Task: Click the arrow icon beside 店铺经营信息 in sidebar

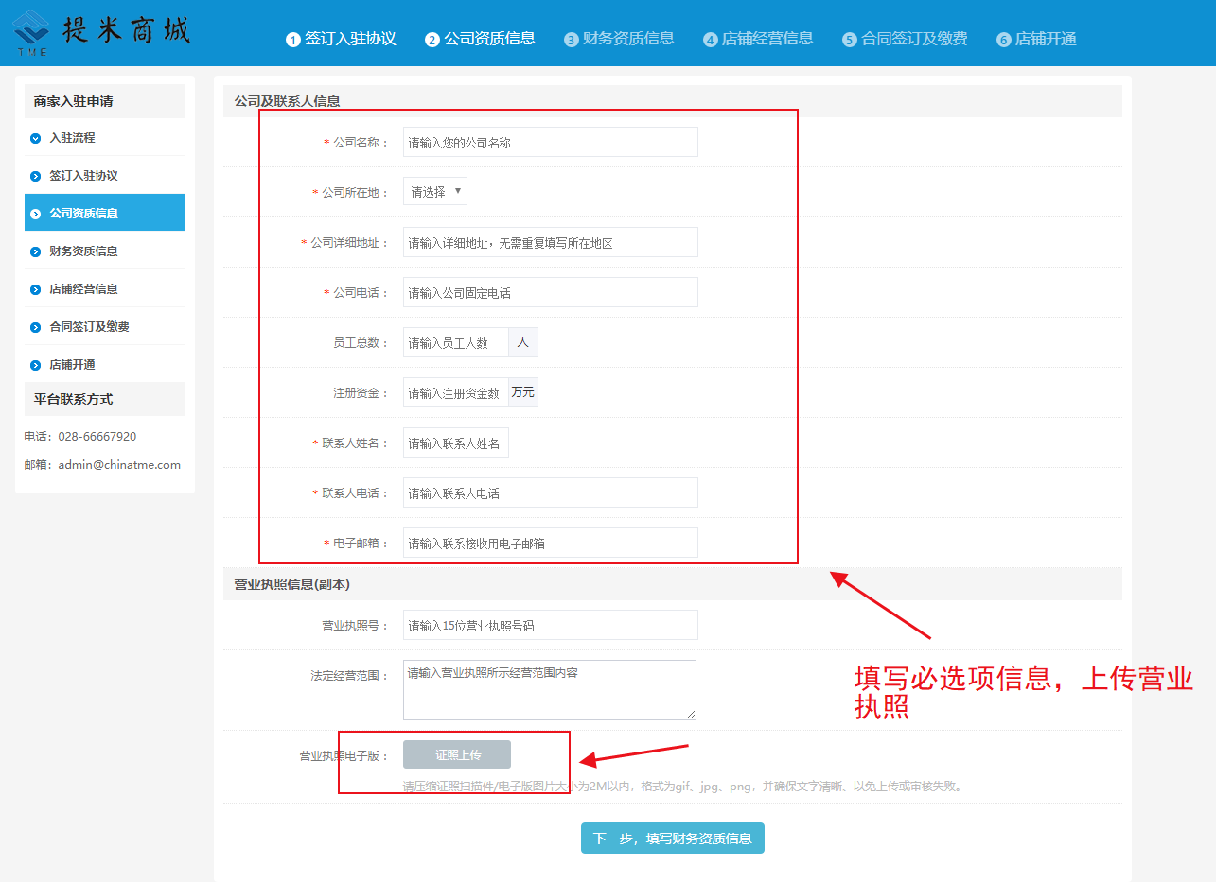Action: [x=36, y=289]
